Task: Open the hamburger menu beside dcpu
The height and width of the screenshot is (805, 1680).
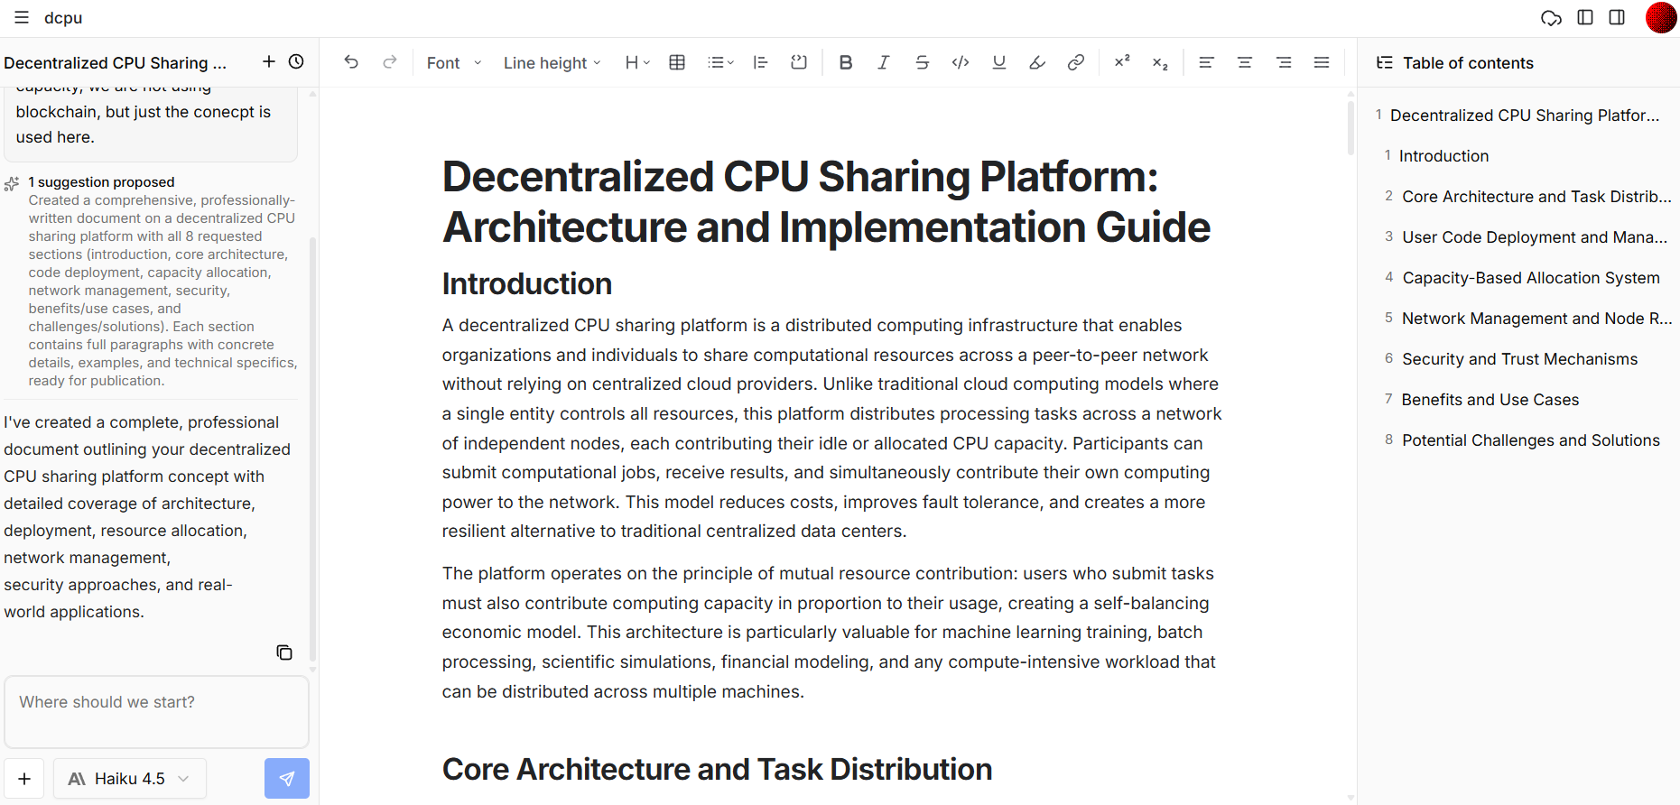Action: [x=22, y=18]
